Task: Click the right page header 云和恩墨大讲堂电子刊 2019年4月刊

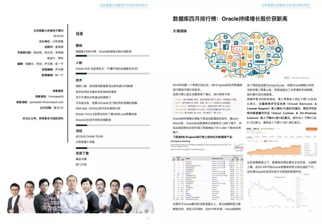Action: coord(285,5)
